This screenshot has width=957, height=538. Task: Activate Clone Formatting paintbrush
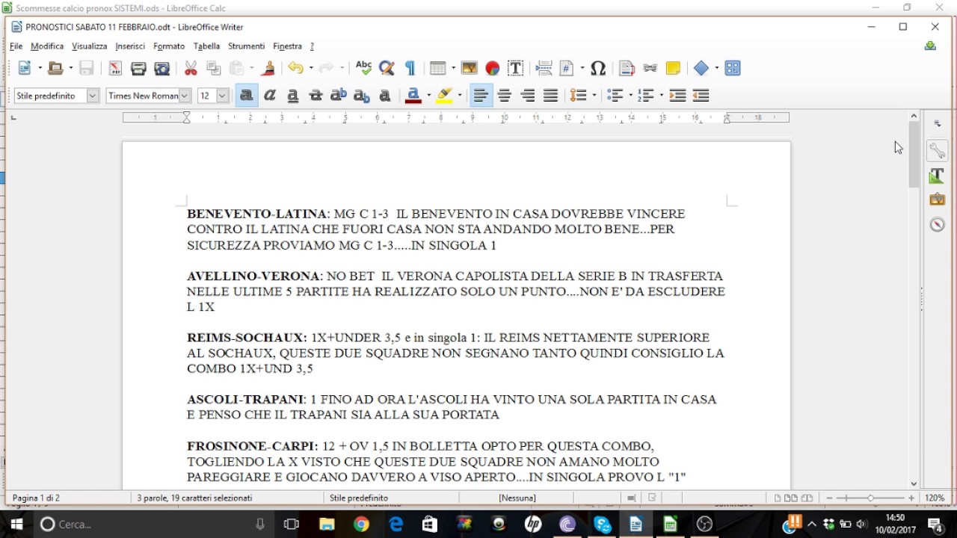[x=268, y=68]
